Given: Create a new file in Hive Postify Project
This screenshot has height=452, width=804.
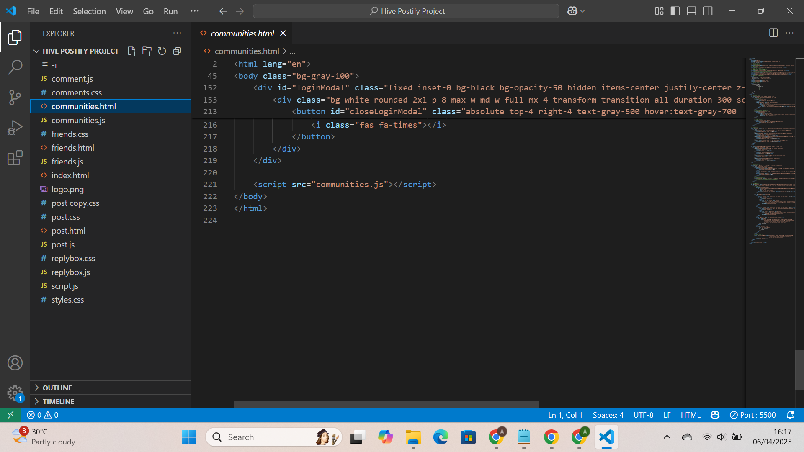Looking at the screenshot, I should coord(132,51).
